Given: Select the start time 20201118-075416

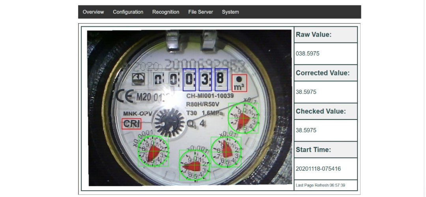Looking at the screenshot, I should [318, 169].
